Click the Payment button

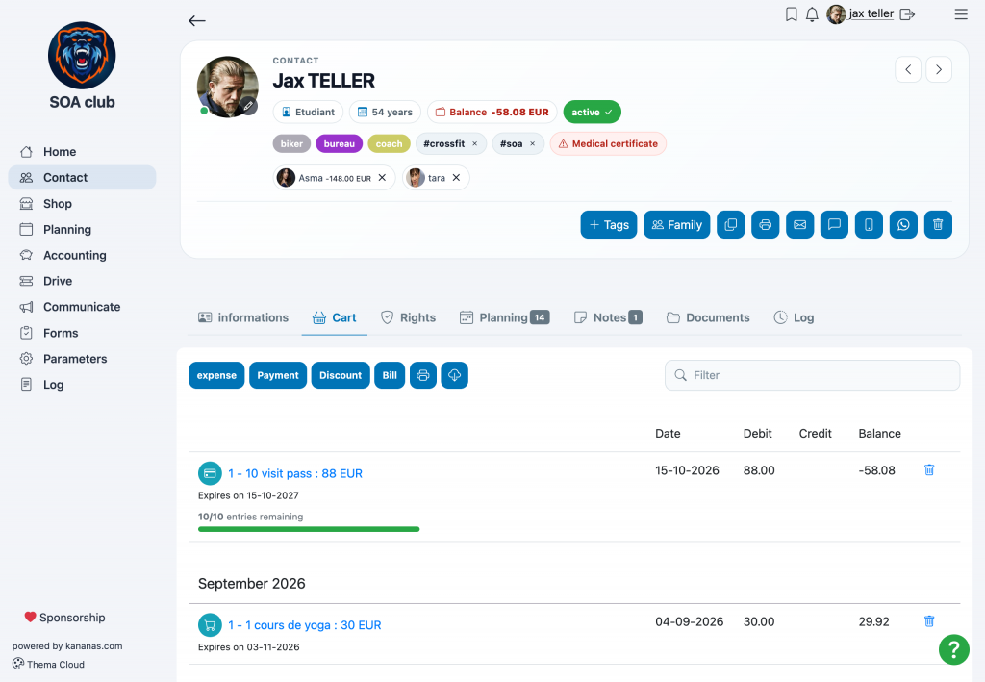[278, 375]
